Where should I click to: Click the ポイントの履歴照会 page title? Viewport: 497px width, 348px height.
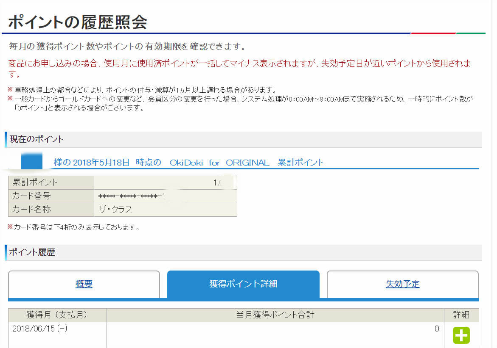[78, 22]
